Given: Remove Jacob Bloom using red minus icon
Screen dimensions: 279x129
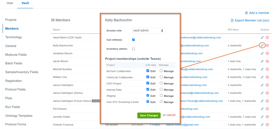Looking at the screenshot, I should [267, 61].
